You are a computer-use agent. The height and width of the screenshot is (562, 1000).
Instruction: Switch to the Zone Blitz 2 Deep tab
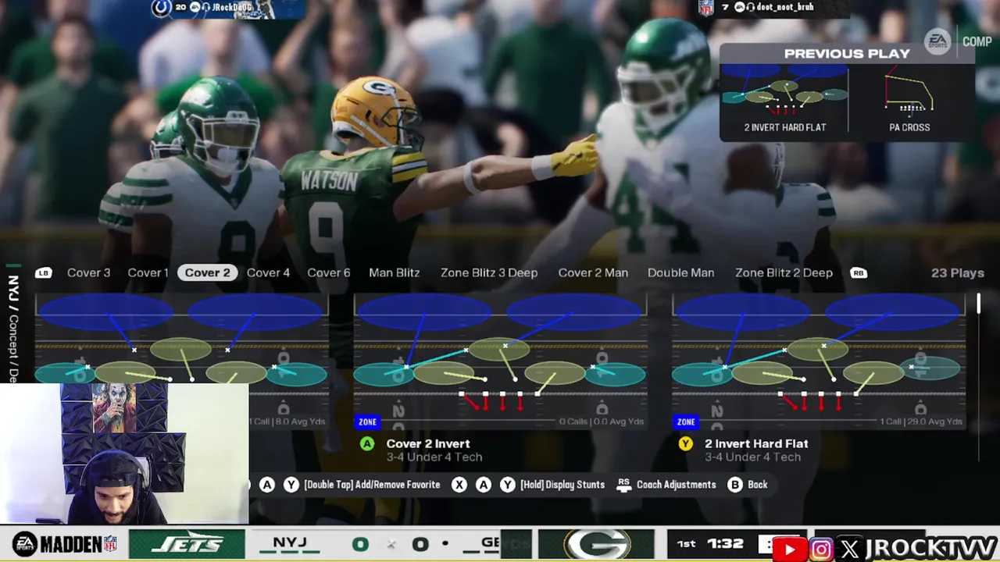(784, 272)
